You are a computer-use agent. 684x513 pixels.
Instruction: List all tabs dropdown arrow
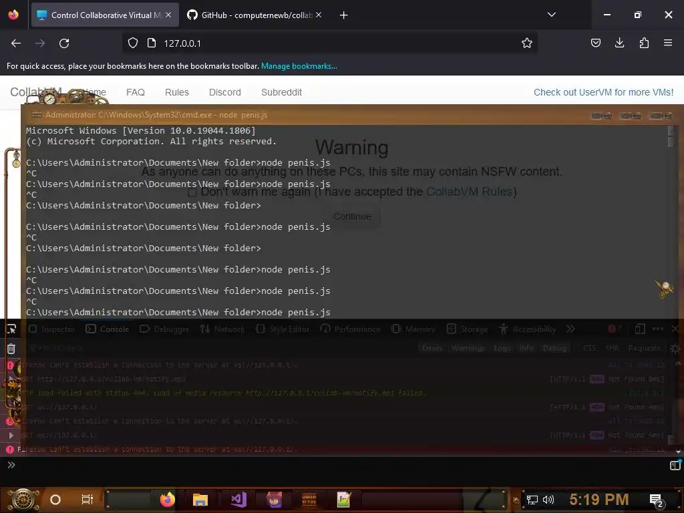551,15
